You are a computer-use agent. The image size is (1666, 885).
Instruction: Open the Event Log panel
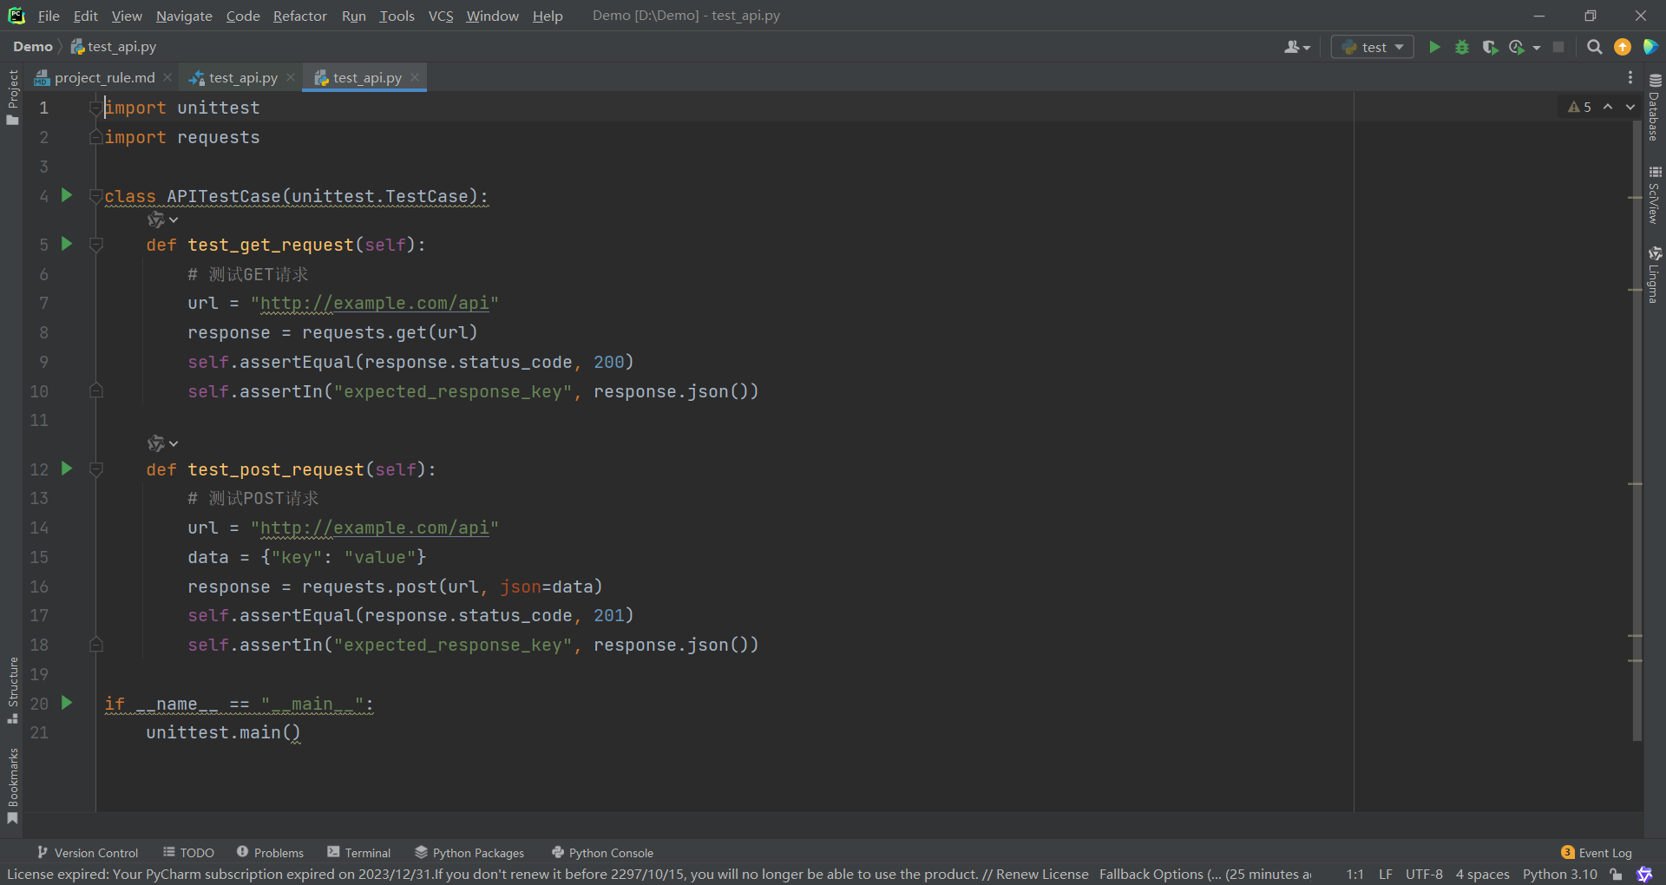coord(1597,853)
